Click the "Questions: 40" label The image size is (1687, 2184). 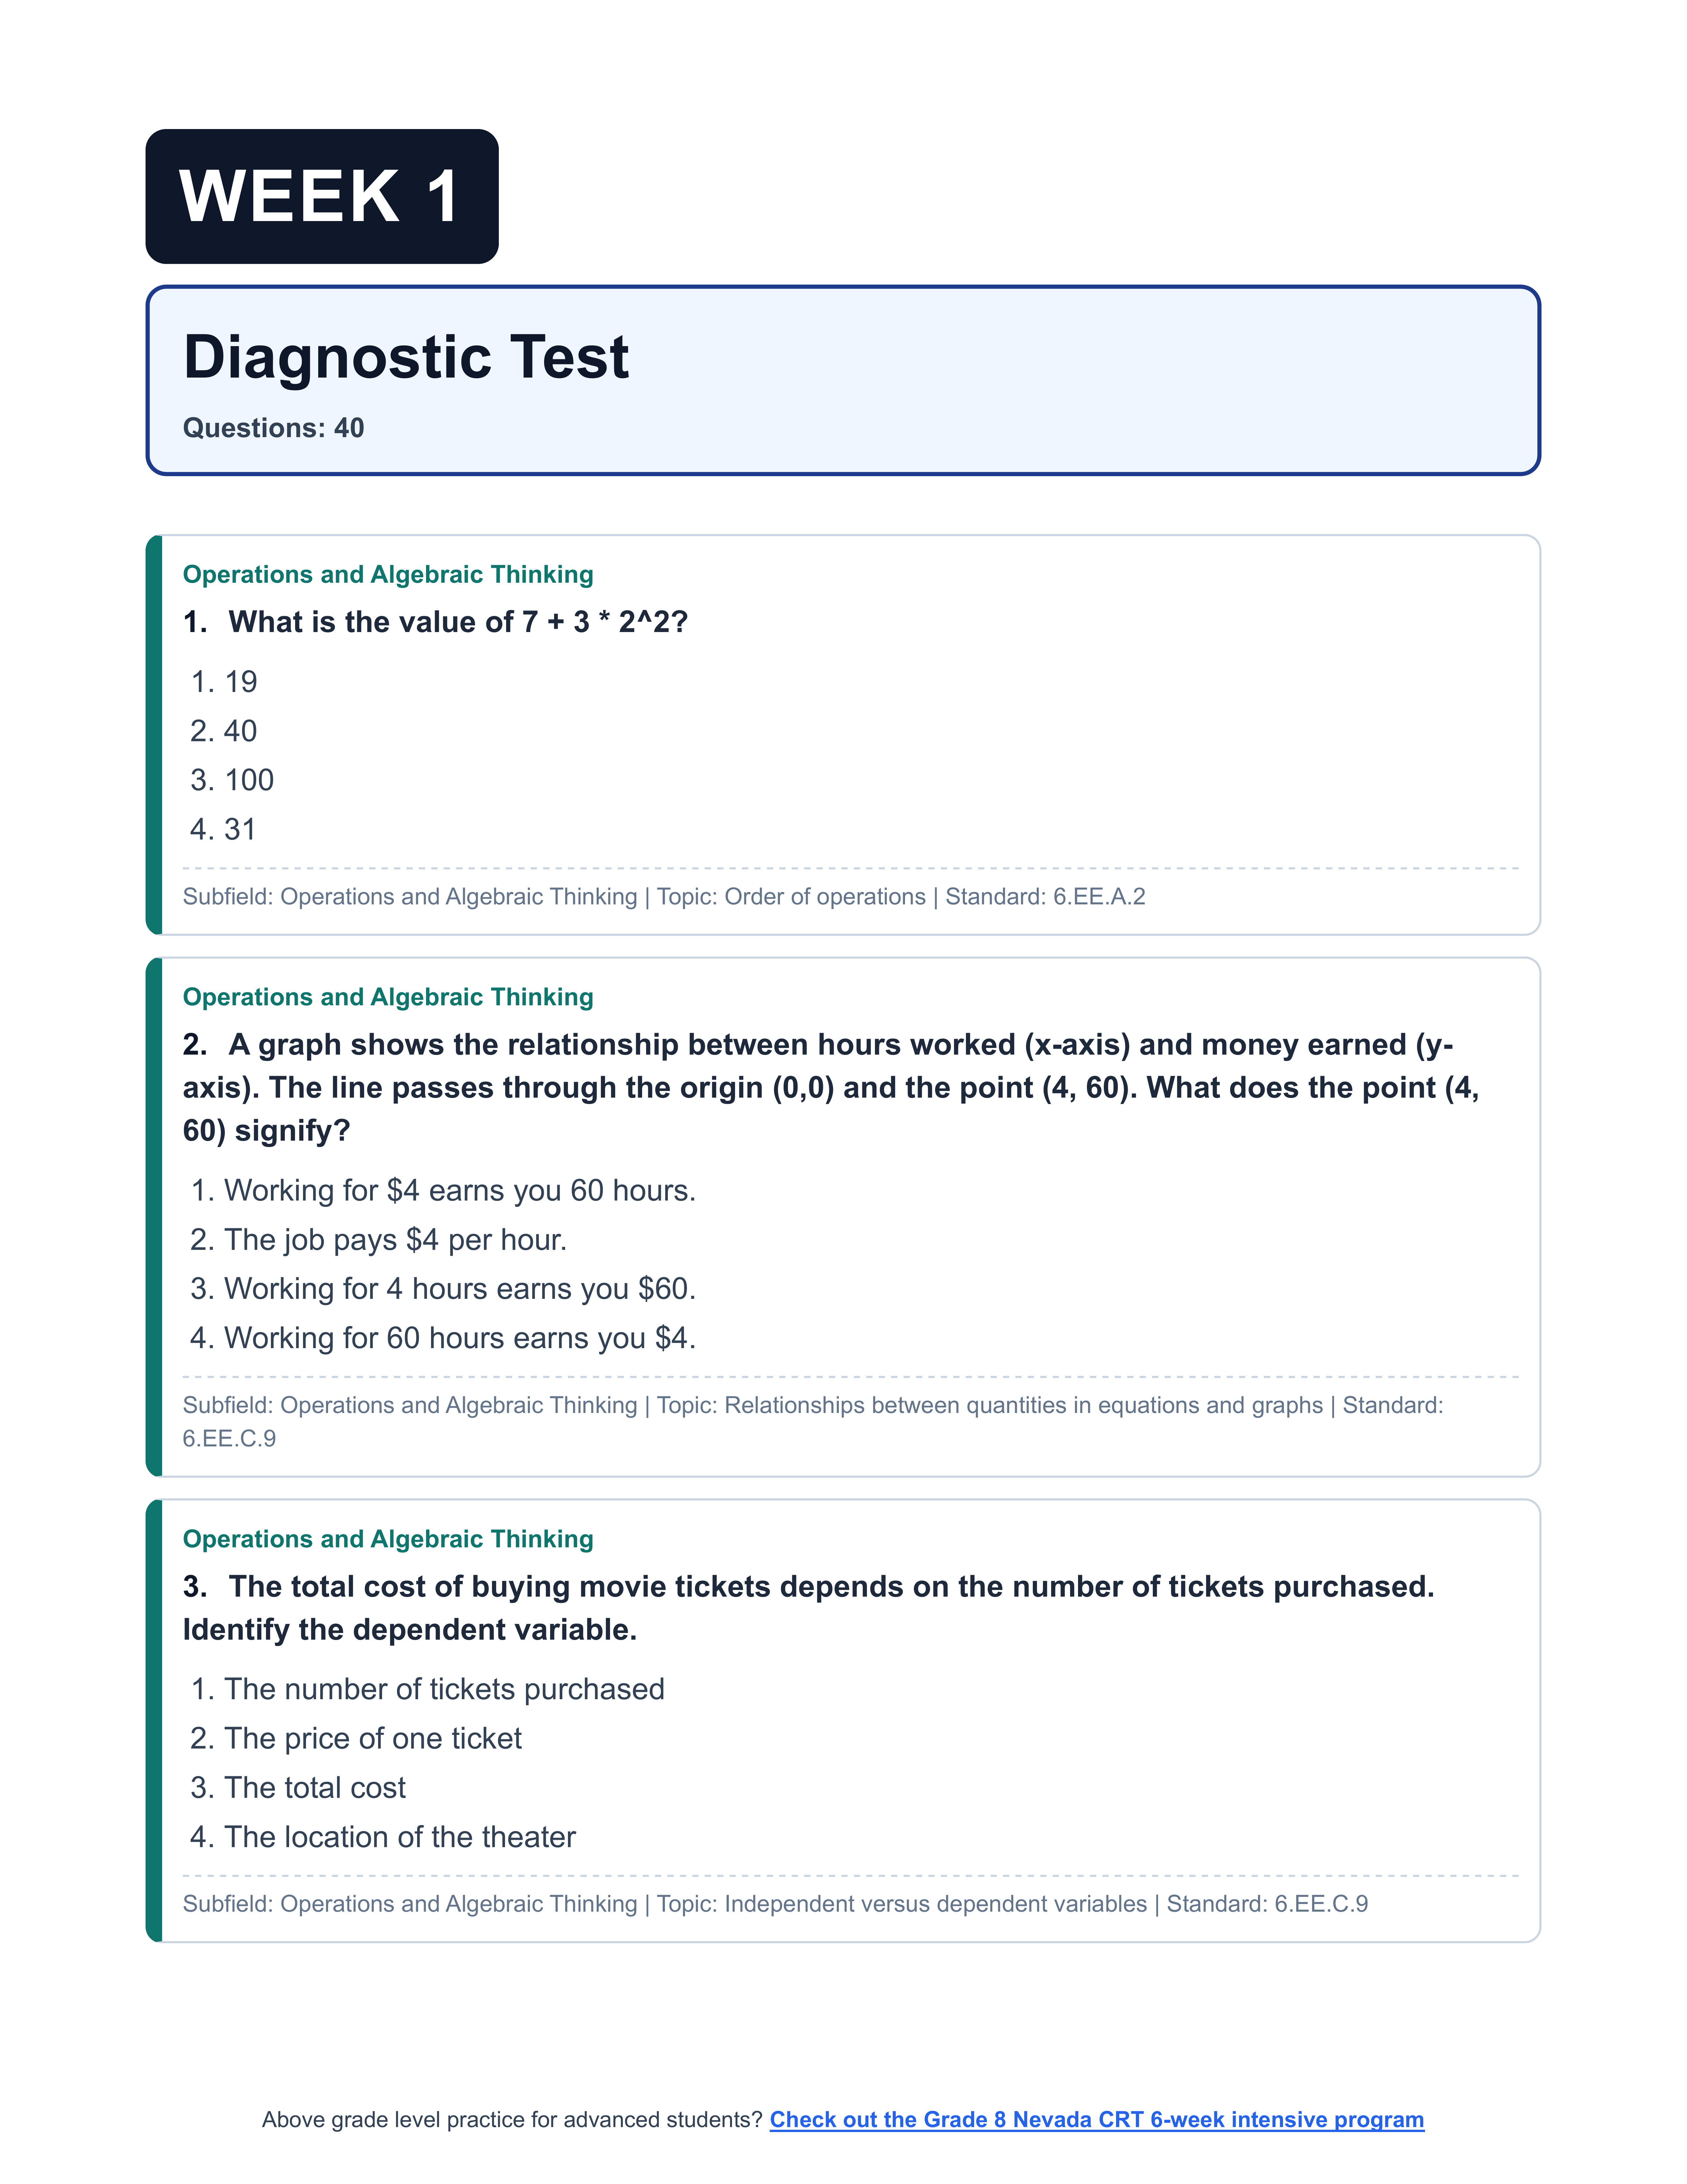point(273,428)
